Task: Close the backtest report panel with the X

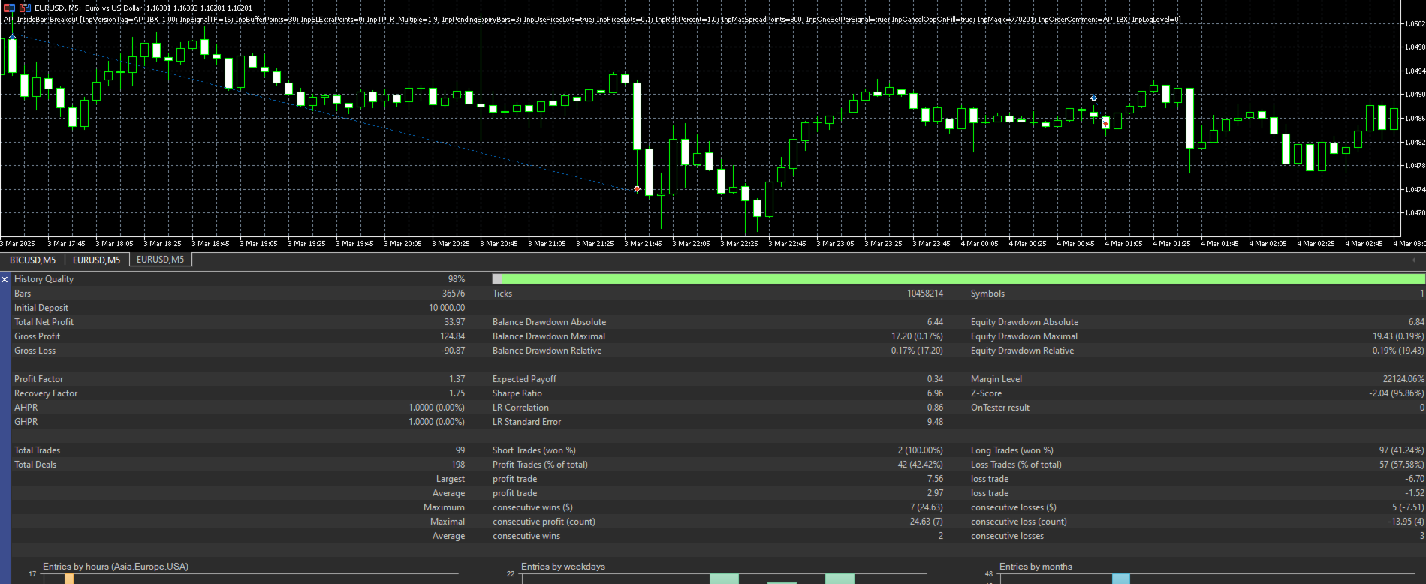Action: pyautogui.click(x=5, y=279)
